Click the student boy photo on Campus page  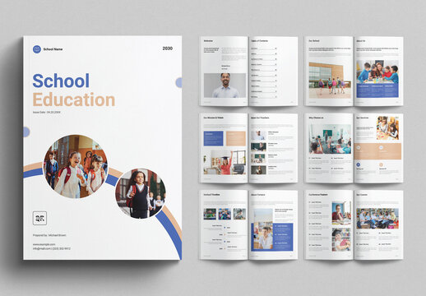263,229
